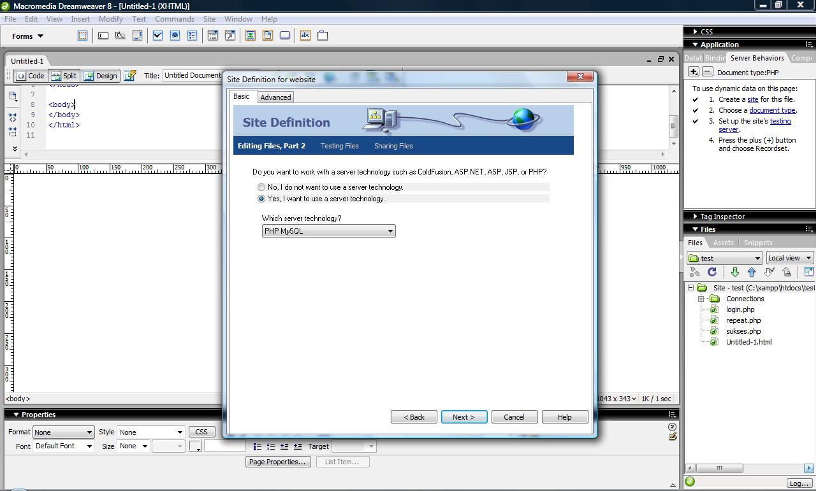Toggle the Split view mode
The height and width of the screenshot is (491, 818).
64,75
